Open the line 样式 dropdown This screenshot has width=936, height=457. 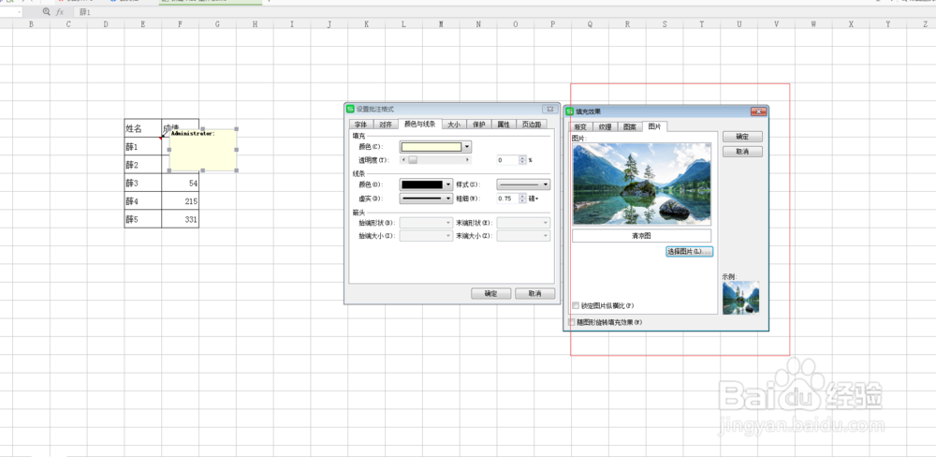(523, 184)
